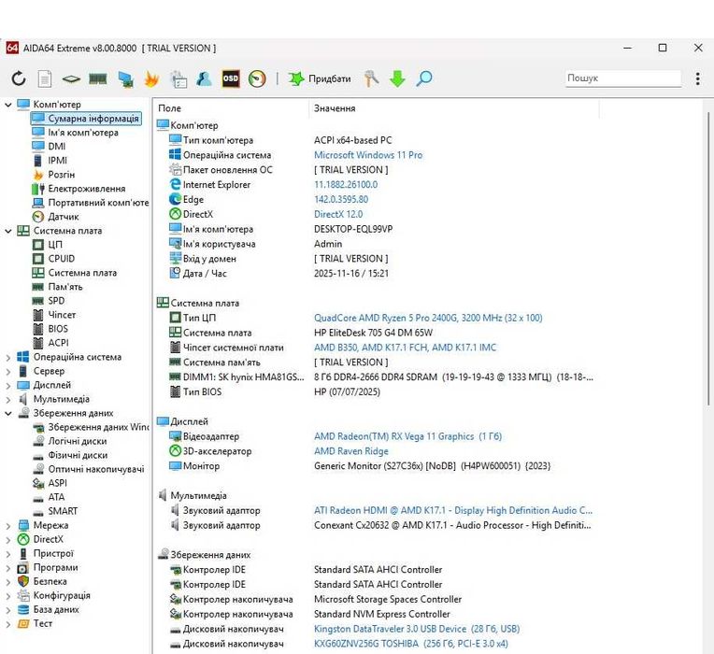Open the Чіпсет tree item

coord(54,315)
